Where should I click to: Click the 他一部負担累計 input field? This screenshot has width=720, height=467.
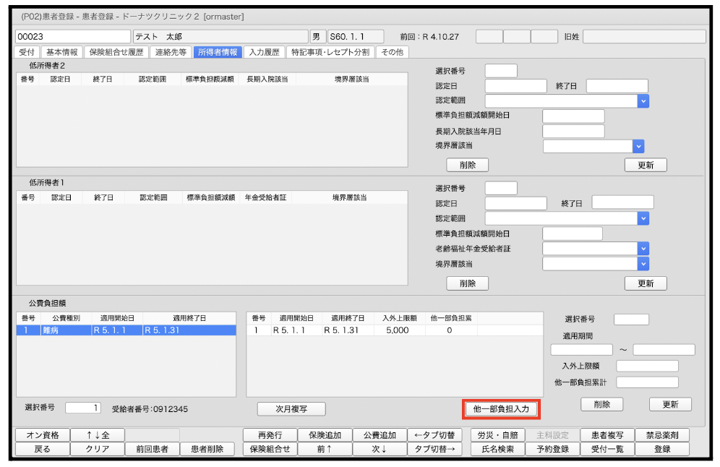648,382
